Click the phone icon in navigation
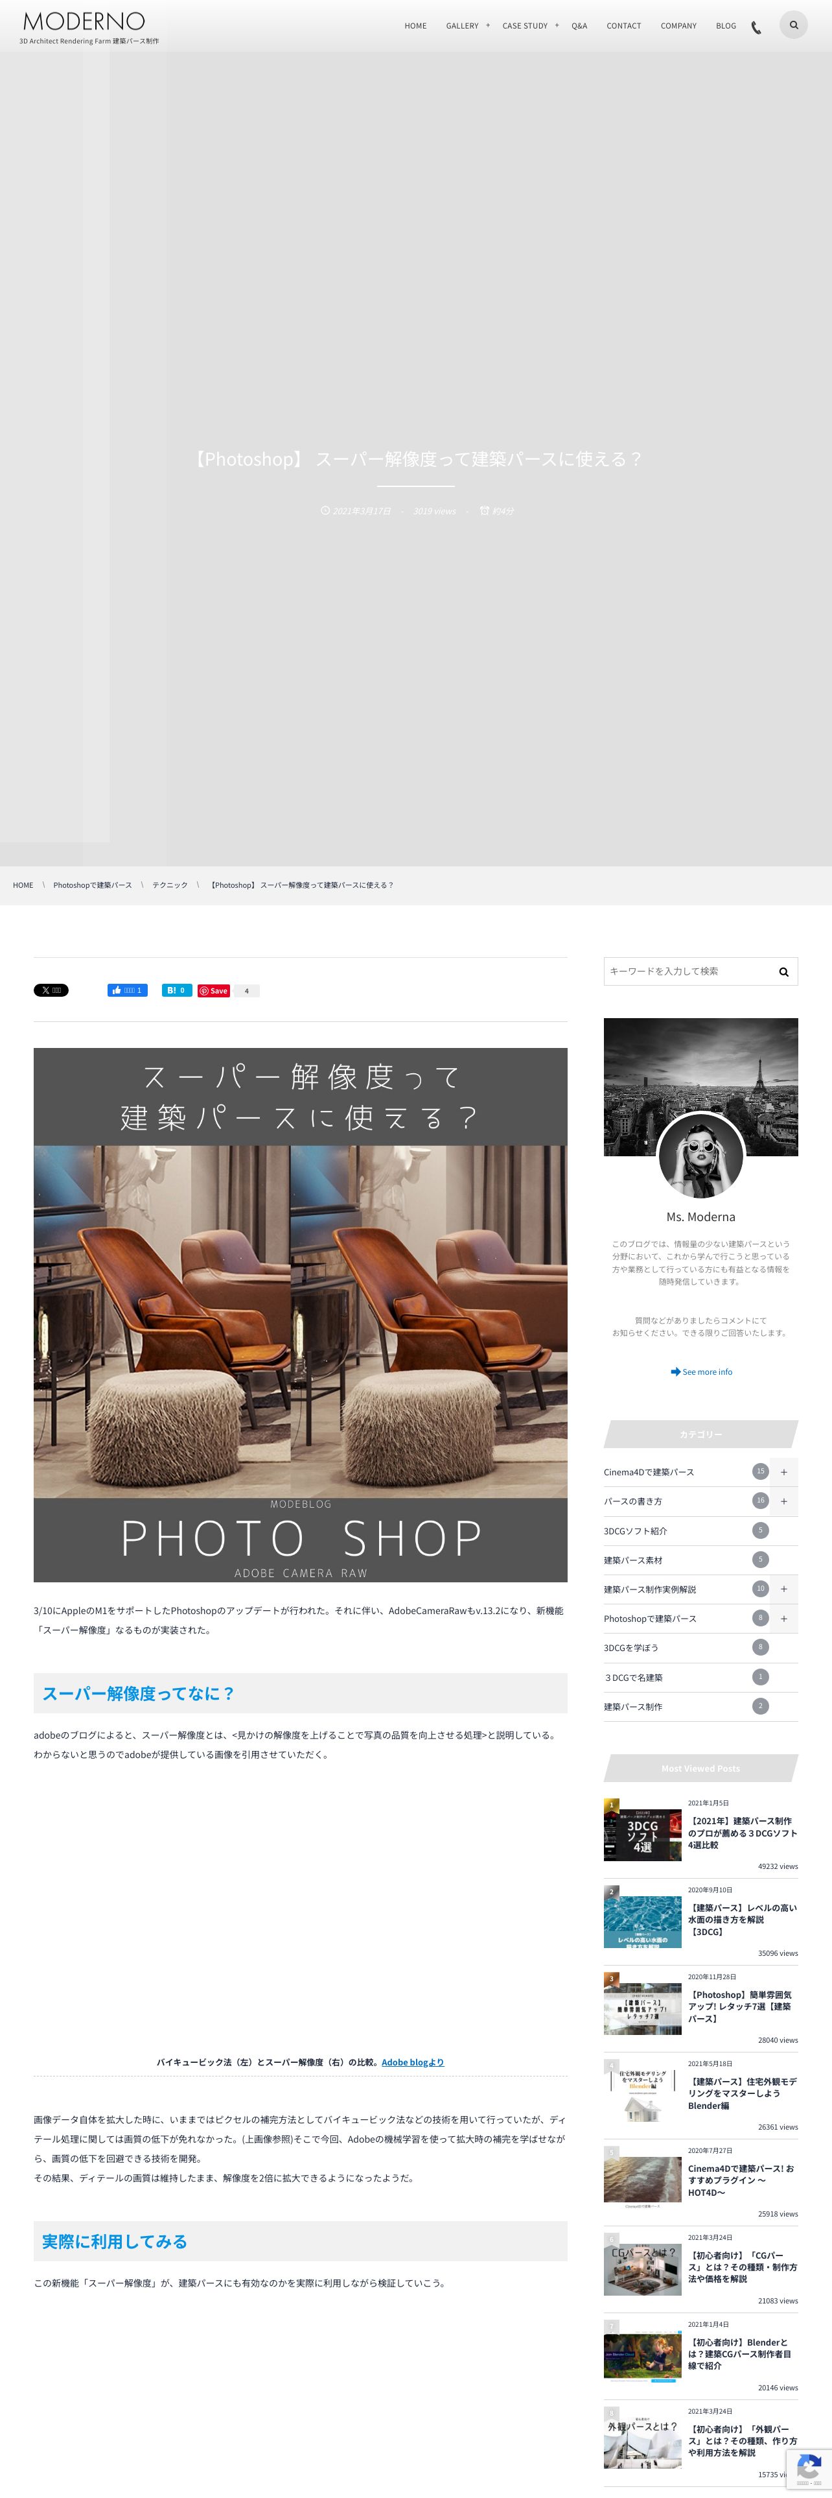Viewport: 832px width, 2498px height. tap(756, 28)
